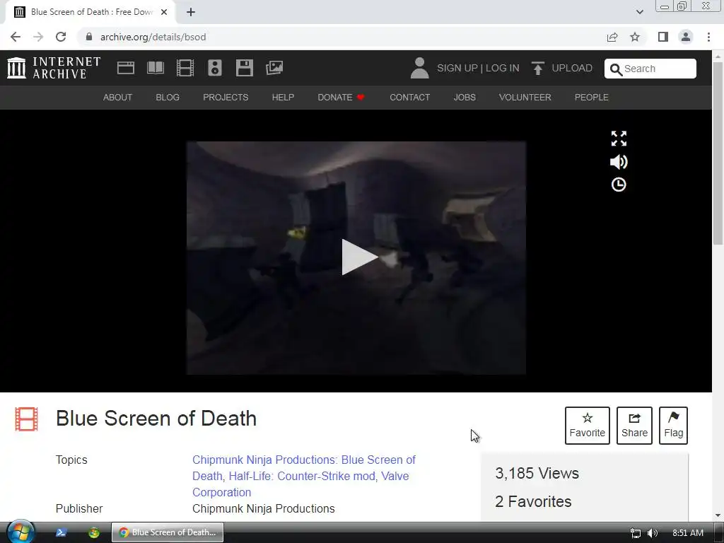724x543 pixels.
Task: Open the Chrome profile icon
Action: click(686, 37)
